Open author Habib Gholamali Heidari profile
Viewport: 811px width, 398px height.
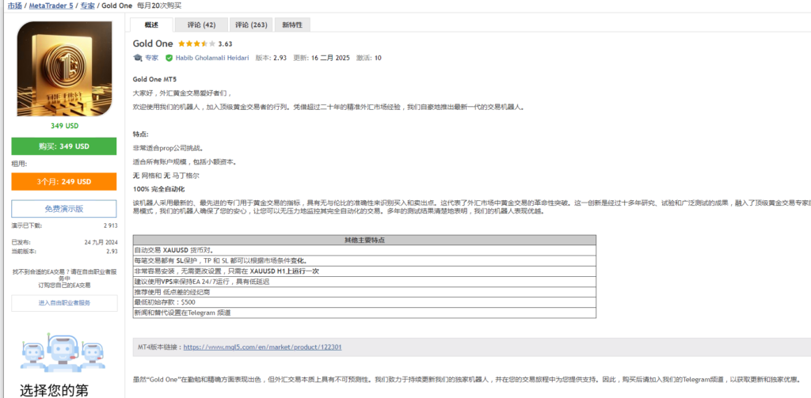pos(213,58)
